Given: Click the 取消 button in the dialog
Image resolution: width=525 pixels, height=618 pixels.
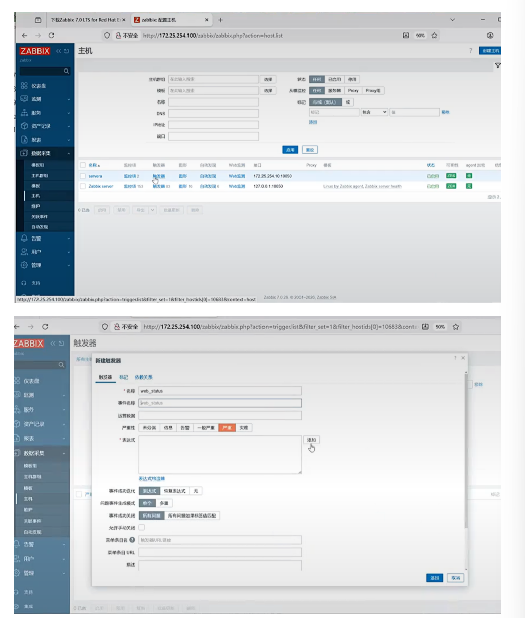Looking at the screenshot, I should coord(456,578).
